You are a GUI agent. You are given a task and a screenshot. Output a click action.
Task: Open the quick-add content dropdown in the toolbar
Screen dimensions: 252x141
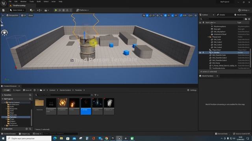[x=32, y=10]
